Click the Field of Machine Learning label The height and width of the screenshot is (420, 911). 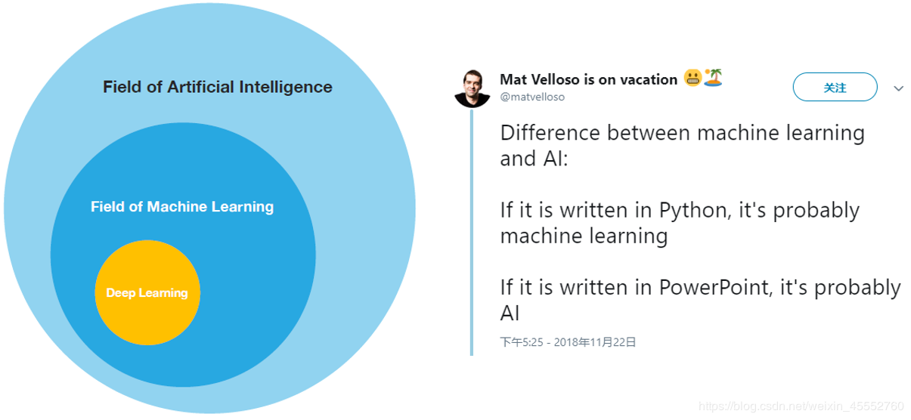point(182,206)
